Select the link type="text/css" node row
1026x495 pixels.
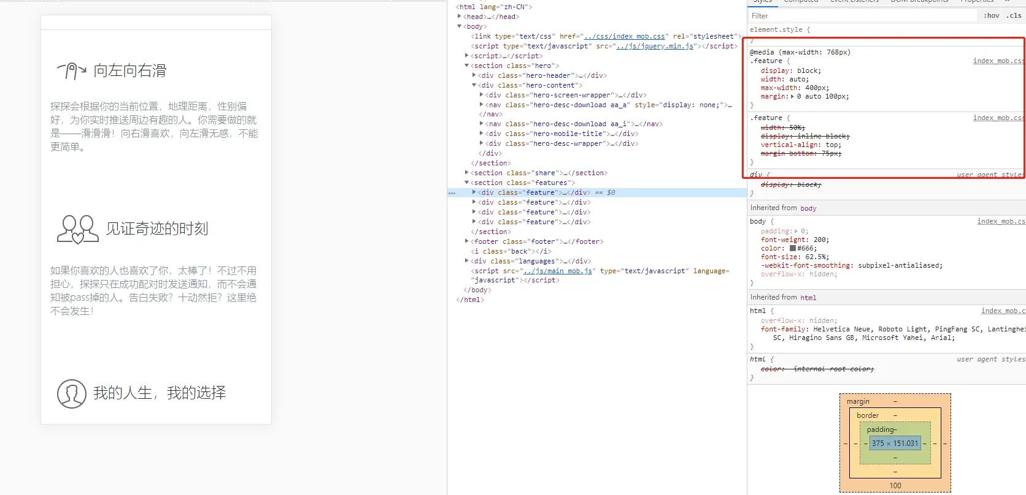606,36
